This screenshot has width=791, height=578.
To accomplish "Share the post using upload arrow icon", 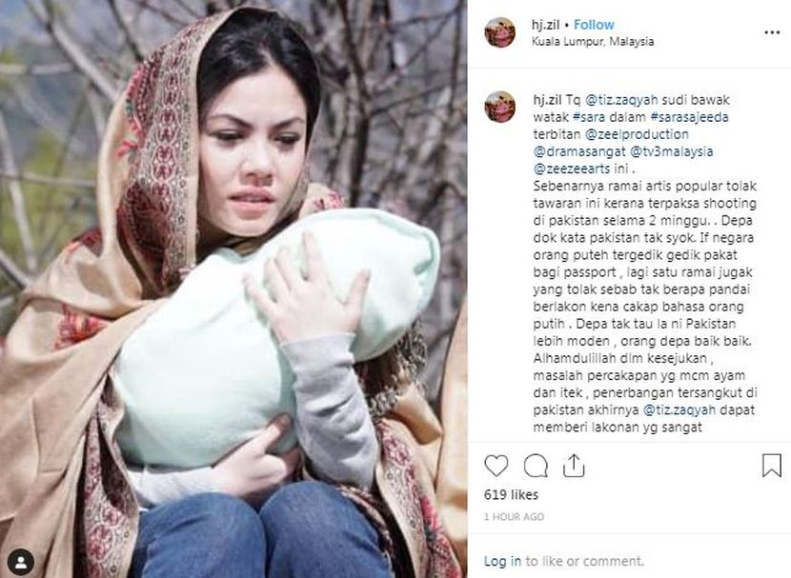I will (x=574, y=465).
